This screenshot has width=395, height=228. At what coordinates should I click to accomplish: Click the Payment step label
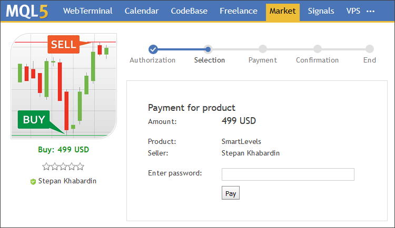click(x=262, y=60)
